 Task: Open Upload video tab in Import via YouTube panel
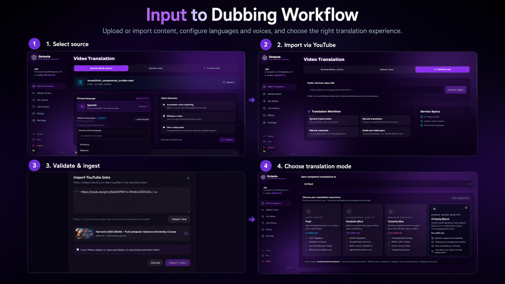[387, 70]
